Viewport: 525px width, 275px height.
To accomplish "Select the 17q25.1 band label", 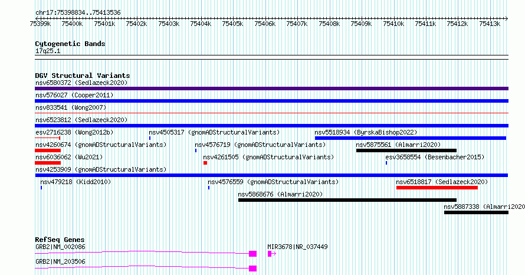I will 48,51.
